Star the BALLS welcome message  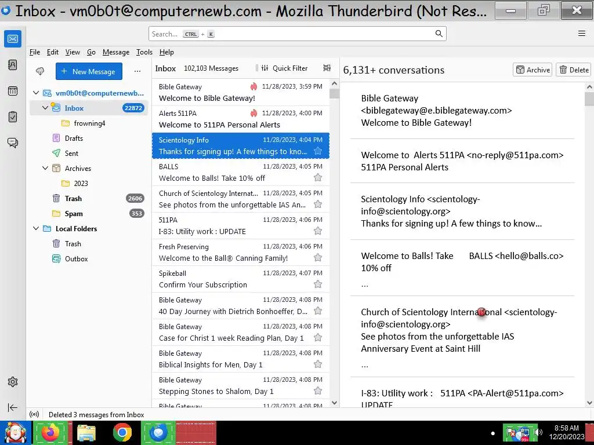point(318,177)
